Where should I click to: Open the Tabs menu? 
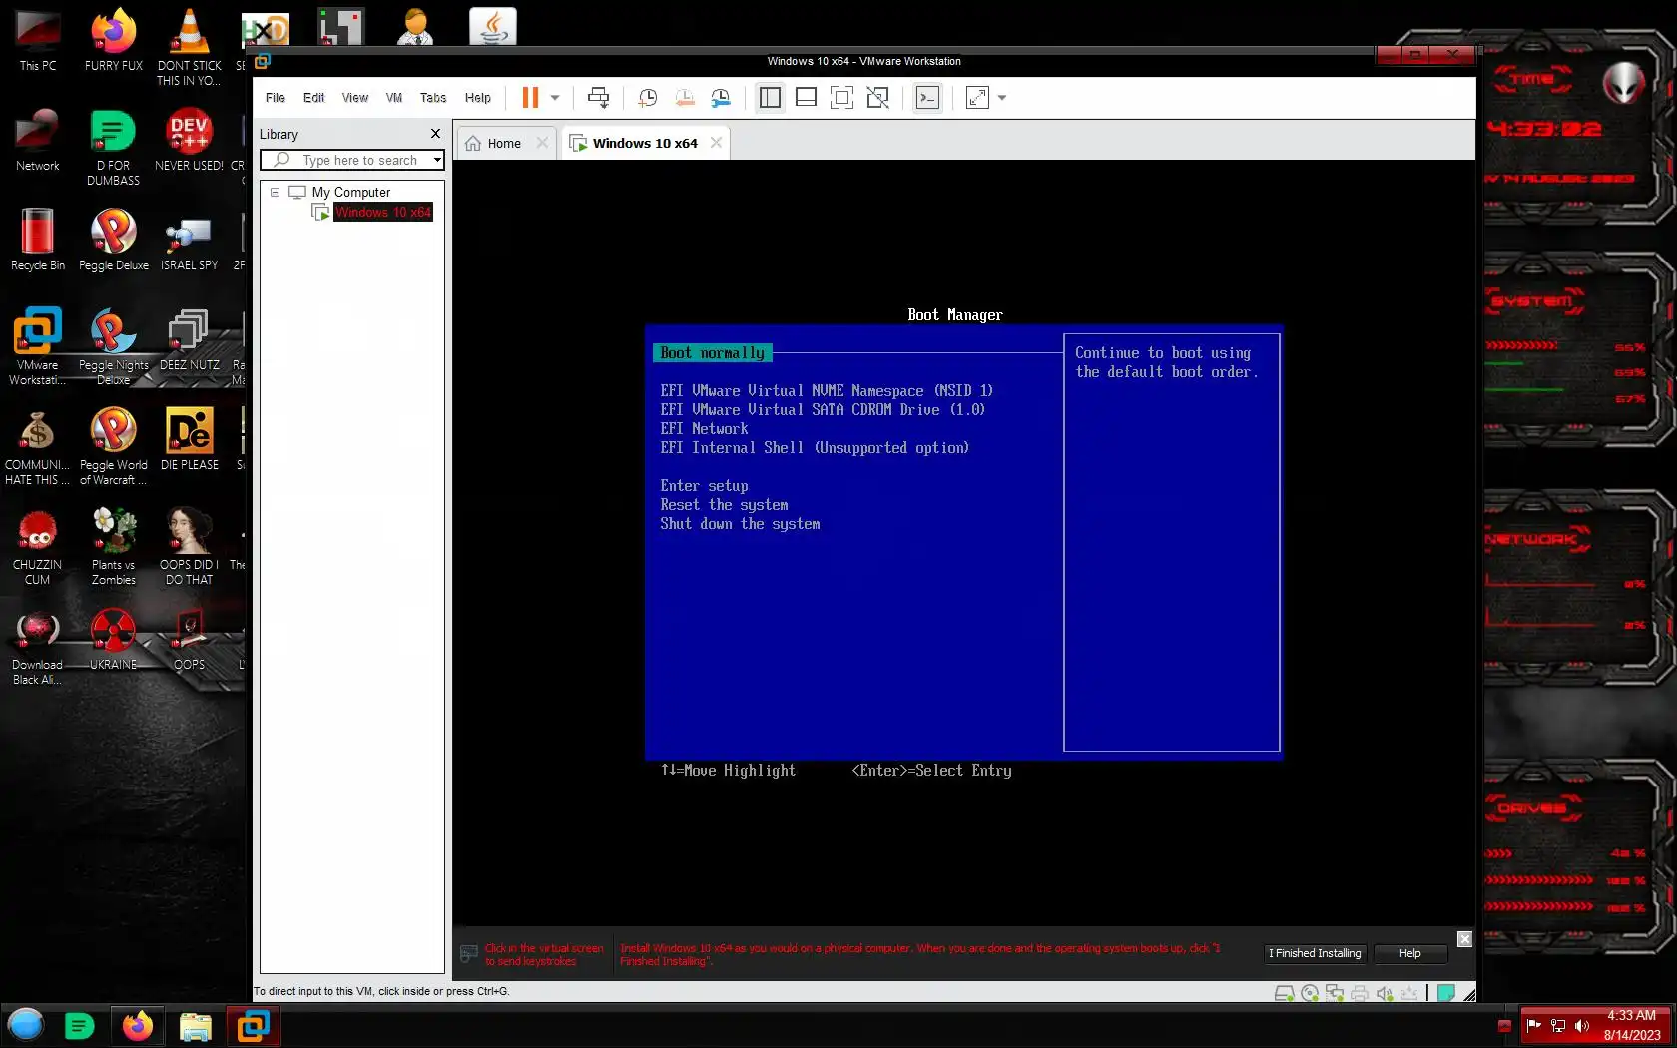click(433, 98)
